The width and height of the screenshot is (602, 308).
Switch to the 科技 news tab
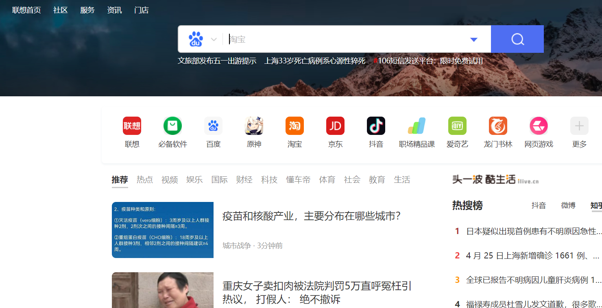click(269, 180)
